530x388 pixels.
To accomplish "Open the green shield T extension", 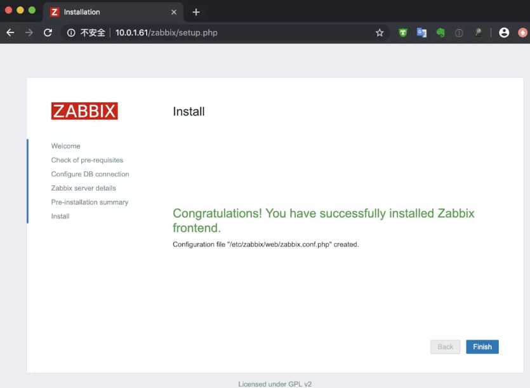I will pos(402,33).
